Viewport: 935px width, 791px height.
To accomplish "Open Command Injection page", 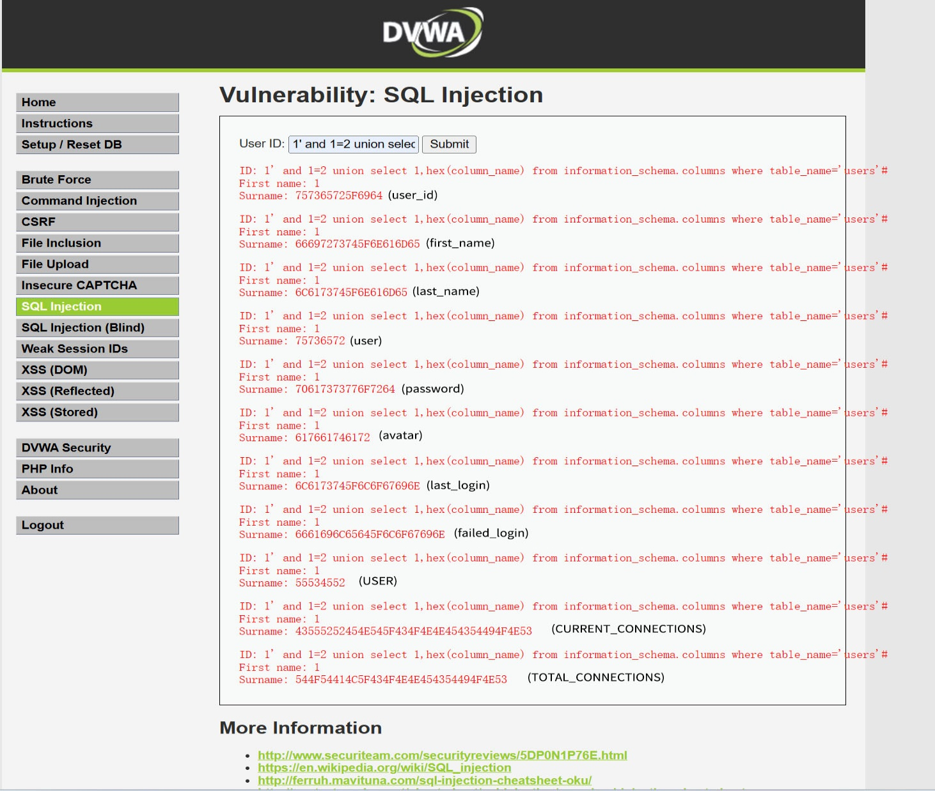I will point(97,201).
